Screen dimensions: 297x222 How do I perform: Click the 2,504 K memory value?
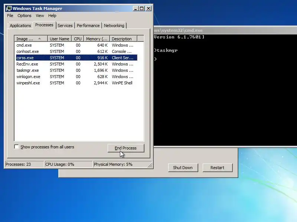point(101,64)
